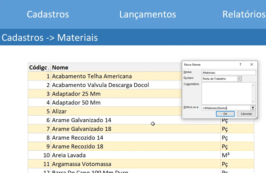
Task: Open the Código column filter dropdown
Action: point(49,69)
